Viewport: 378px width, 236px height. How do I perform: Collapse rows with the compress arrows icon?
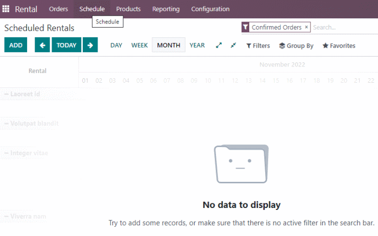click(x=233, y=45)
